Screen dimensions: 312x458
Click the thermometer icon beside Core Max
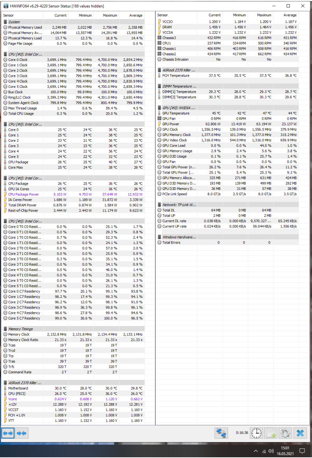(5, 168)
